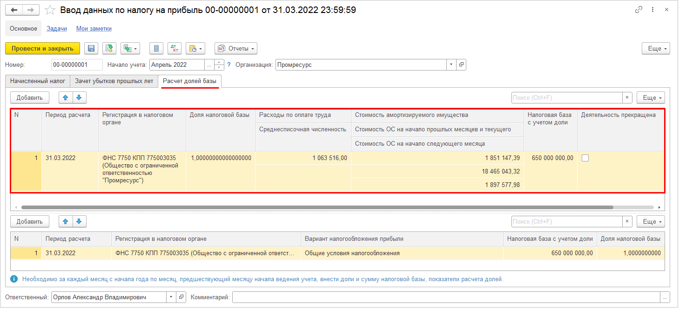Click the back navigation arrow
This screenshot has width=679, height=309.
click(x=13, y=10)
